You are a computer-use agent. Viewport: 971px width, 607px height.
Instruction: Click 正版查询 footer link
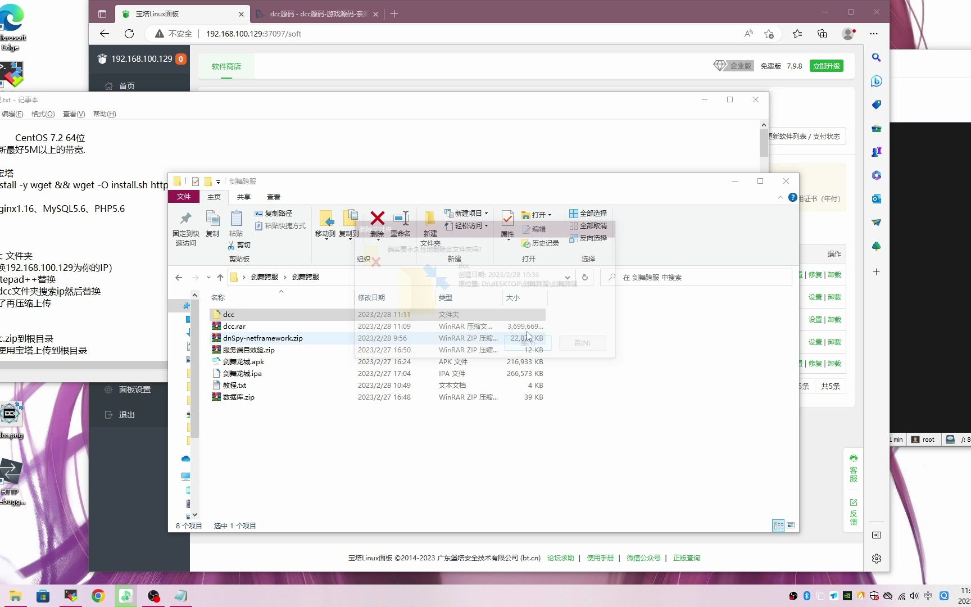(686, 558)
